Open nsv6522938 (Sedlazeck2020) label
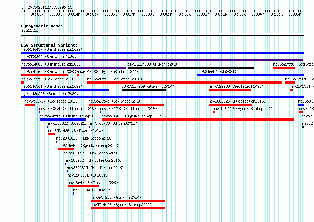Image resolution: width=314 pixels, height=222 pixels. 236,86
